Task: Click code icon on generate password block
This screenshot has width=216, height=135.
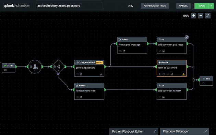Action: point(77,74)
